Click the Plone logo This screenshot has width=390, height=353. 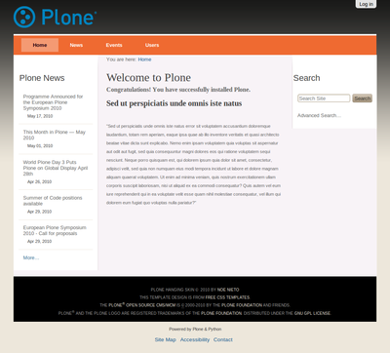click(x=56, y=17)
